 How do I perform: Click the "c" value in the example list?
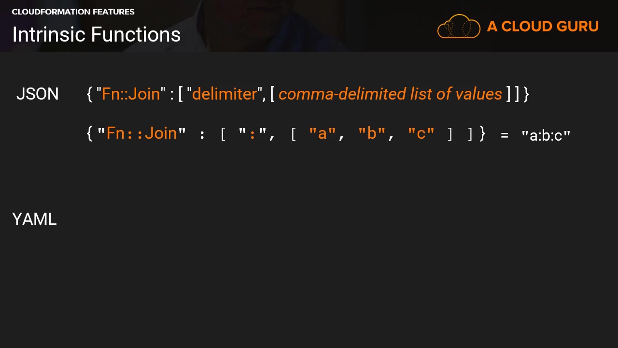421,133
